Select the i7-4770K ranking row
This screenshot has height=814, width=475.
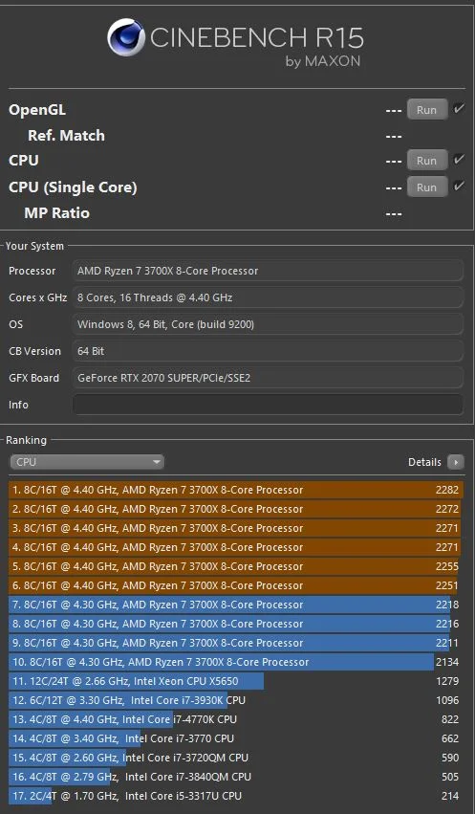coord(236,719)
